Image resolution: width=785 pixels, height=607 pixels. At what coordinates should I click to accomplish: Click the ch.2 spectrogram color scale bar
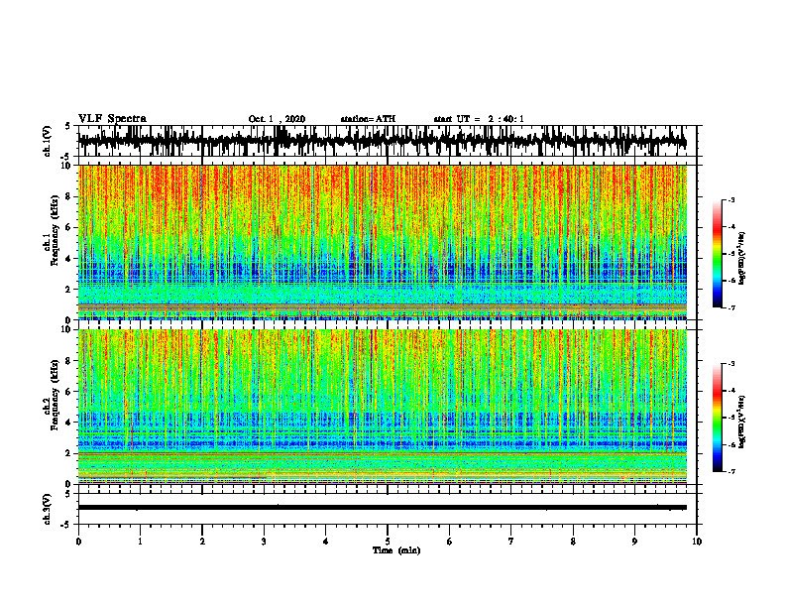point(718,418)
